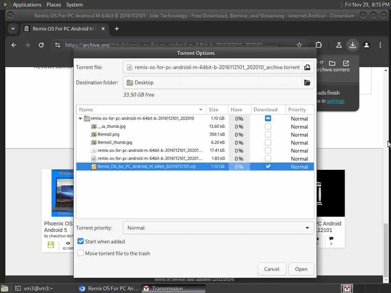Show downloaded torrent in folder icon
391x293 pixels.
332,63
